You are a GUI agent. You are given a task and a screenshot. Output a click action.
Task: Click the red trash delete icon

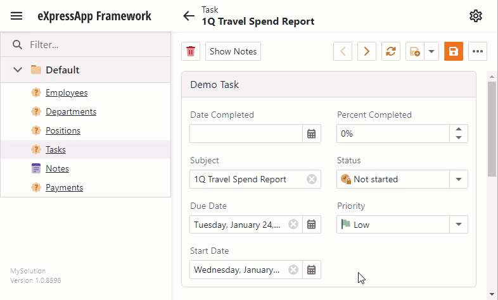(x=191, y=51)
